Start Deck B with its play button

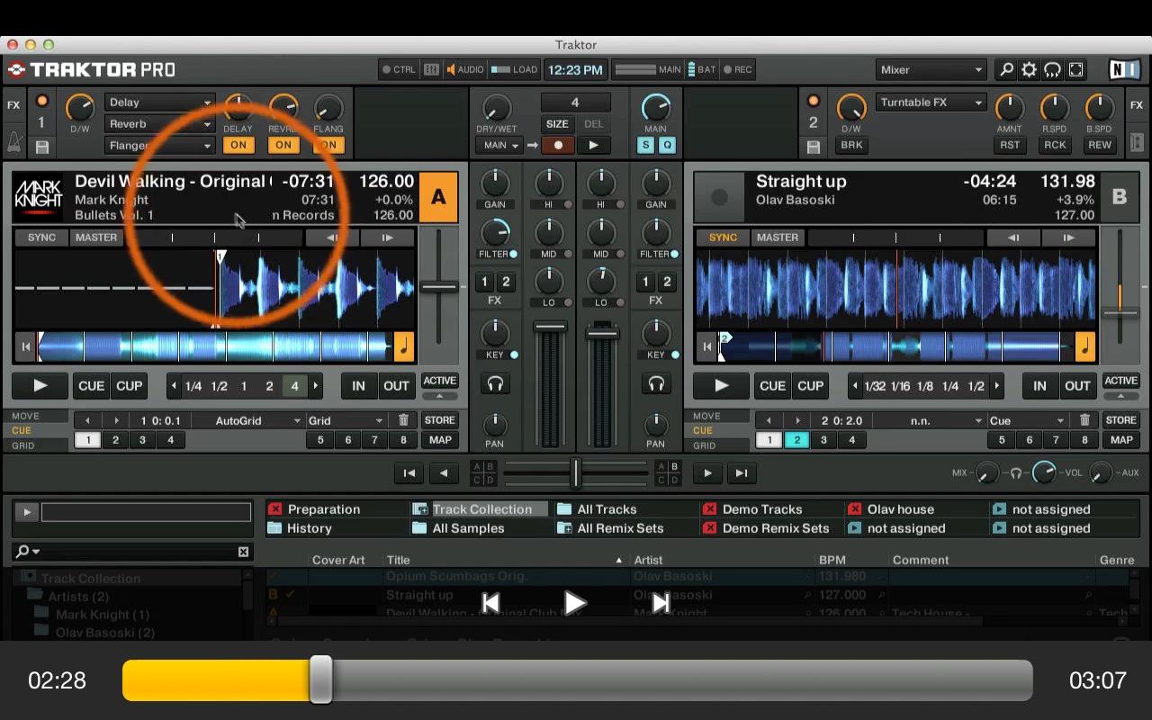[721, 386]
